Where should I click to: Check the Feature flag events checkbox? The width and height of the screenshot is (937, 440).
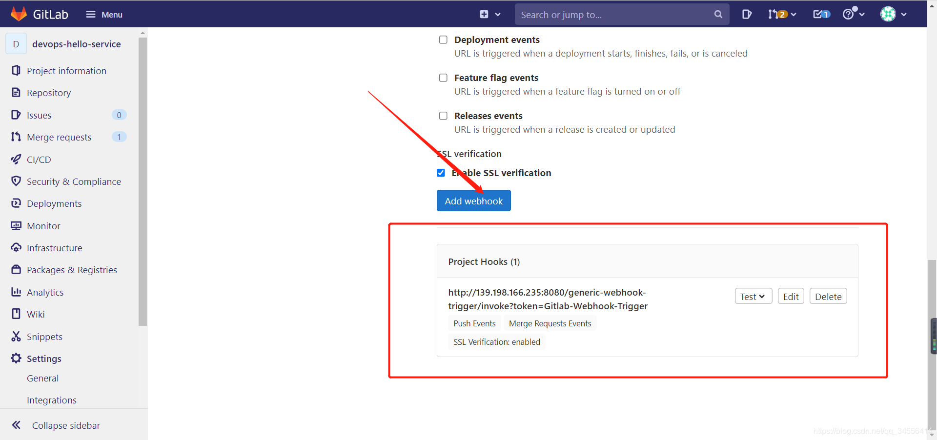443,78
